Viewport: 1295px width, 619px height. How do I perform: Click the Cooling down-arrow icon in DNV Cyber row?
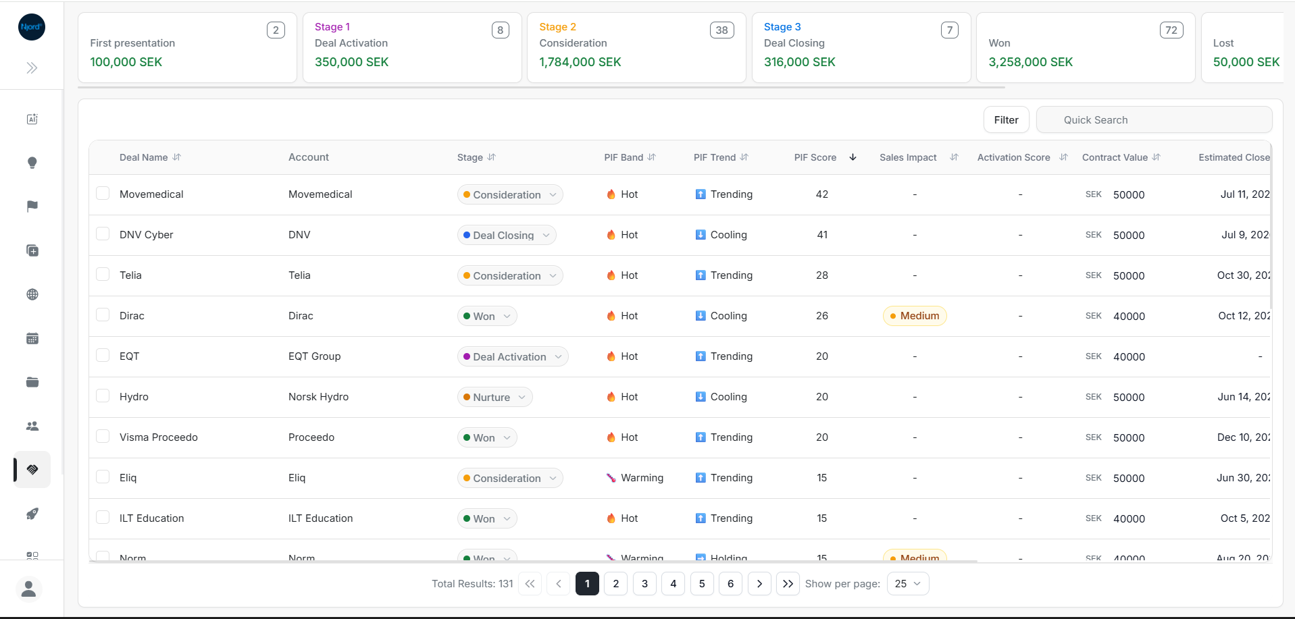pos(701,235)
